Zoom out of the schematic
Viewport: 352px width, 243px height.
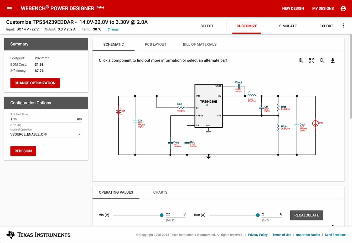point(322,61)
